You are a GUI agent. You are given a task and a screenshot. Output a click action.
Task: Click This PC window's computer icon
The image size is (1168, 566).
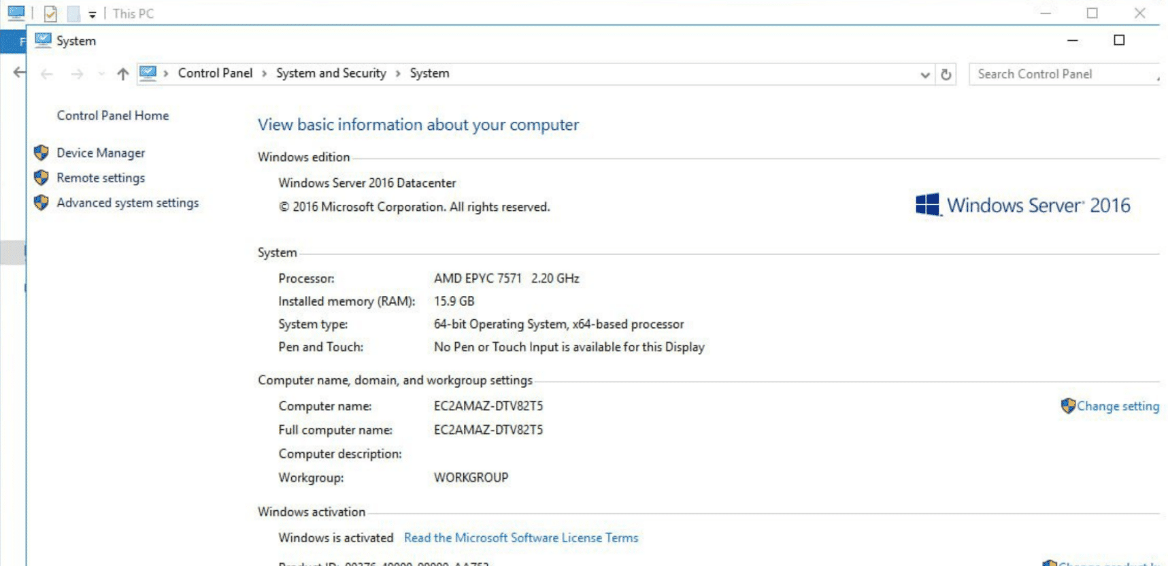tap(16, 13)
